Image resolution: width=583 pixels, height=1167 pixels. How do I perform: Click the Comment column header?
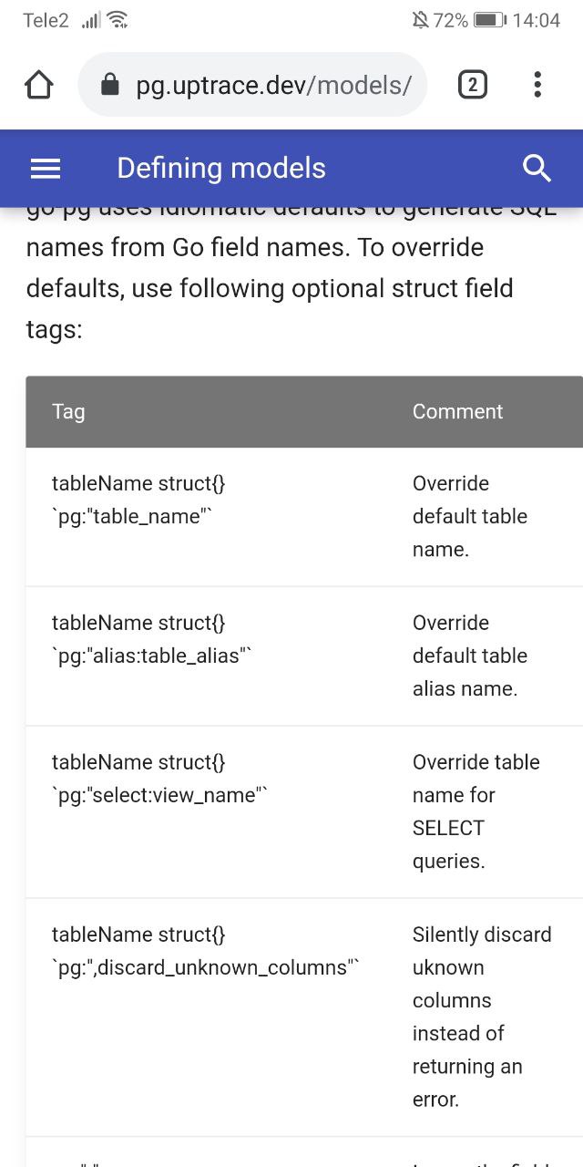click(457, 411)
